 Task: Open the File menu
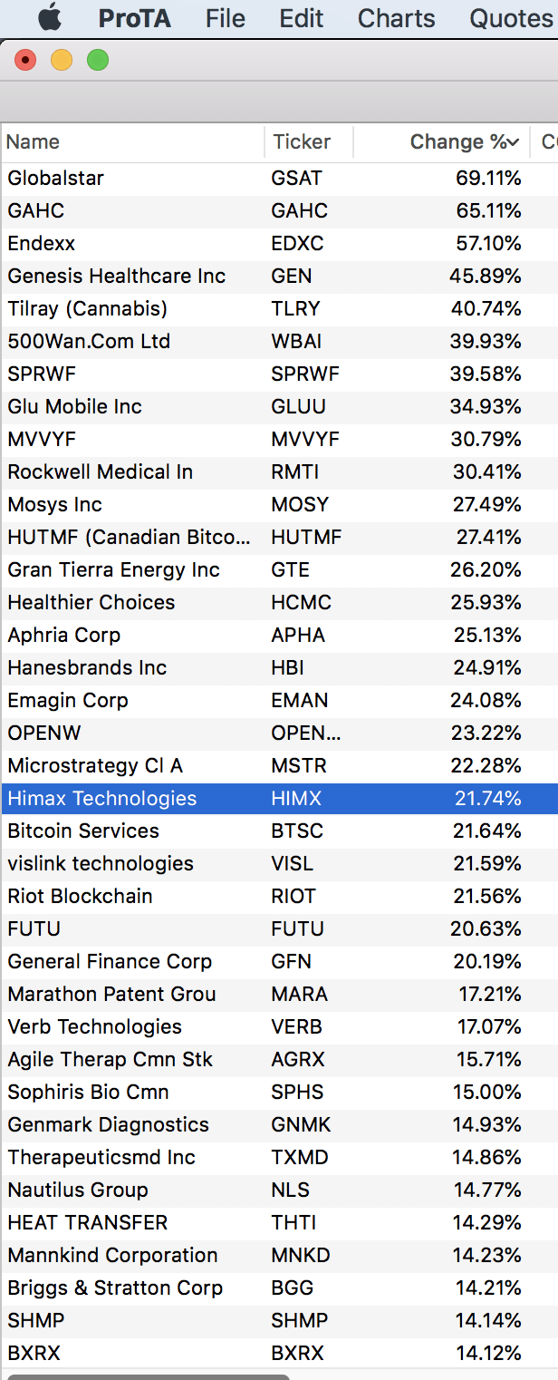point(226,18)
